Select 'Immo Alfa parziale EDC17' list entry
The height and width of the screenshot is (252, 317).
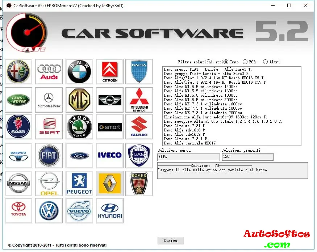coord(189,143)
